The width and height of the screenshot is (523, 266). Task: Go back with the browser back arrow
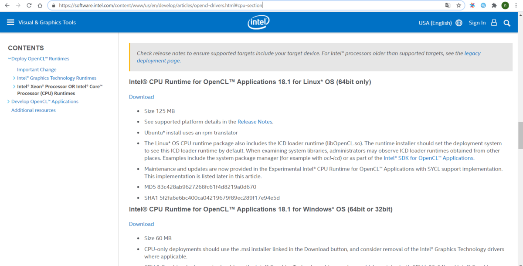point(7,6)
